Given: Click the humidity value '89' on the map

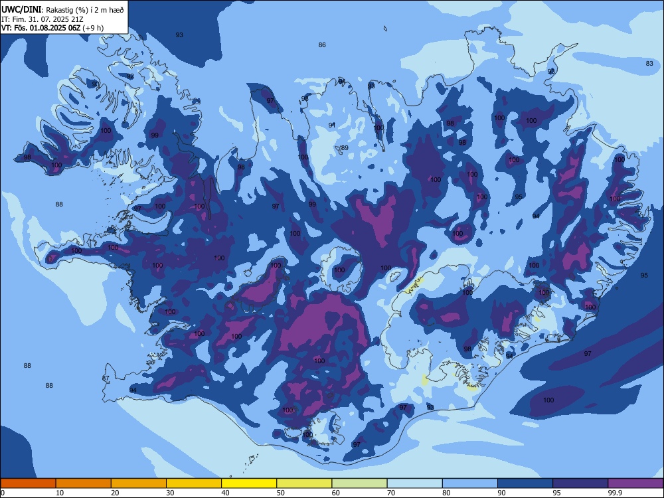Looking at the screenshot, I should [x=345, y=148].
